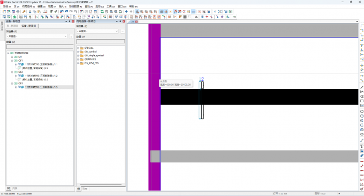The height and width of the screenshot is (196, 364).
Task: Select the rectangle drawing tool in right toolbar
Action: (x=362, y=101)
